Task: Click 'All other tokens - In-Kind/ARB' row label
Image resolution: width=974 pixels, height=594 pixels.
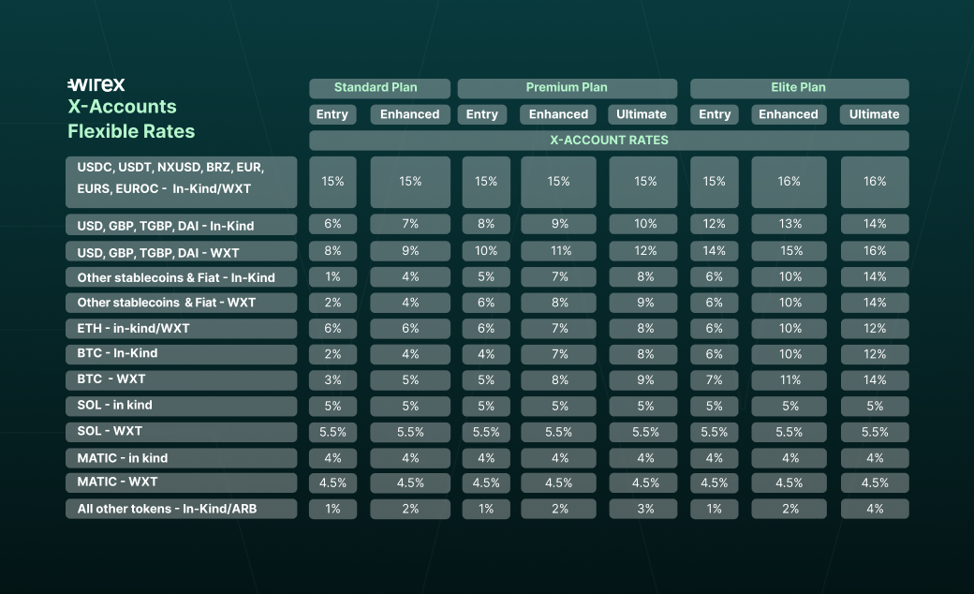Action: click(182, 509)
